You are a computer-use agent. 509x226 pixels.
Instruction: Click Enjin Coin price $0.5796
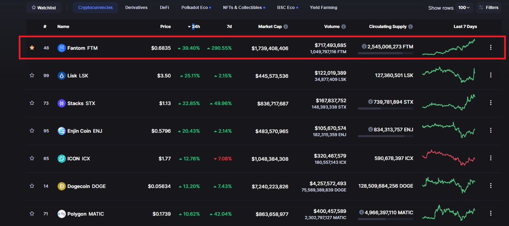161,131
